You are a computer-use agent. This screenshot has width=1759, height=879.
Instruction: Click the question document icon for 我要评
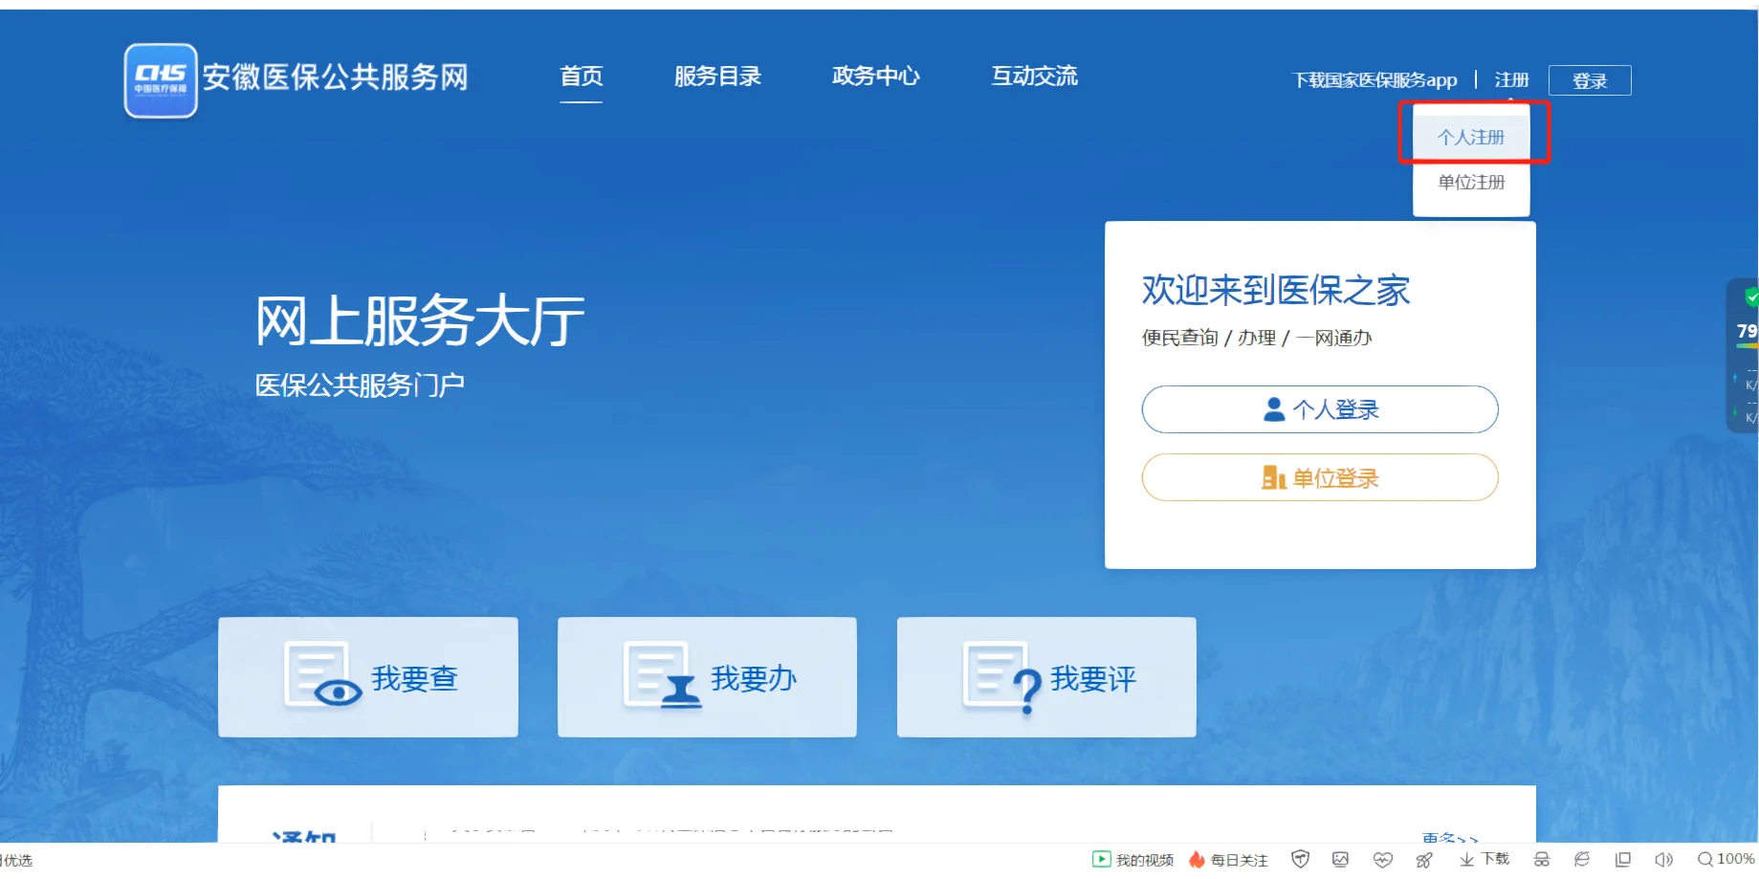(1002, 677)
